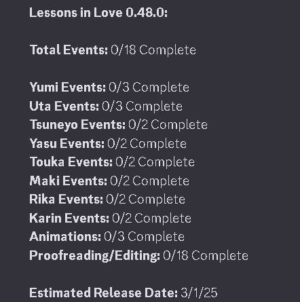Click the Yumi Events label
This screenshot has width=300, height=302.
click(x=68, y=88)
